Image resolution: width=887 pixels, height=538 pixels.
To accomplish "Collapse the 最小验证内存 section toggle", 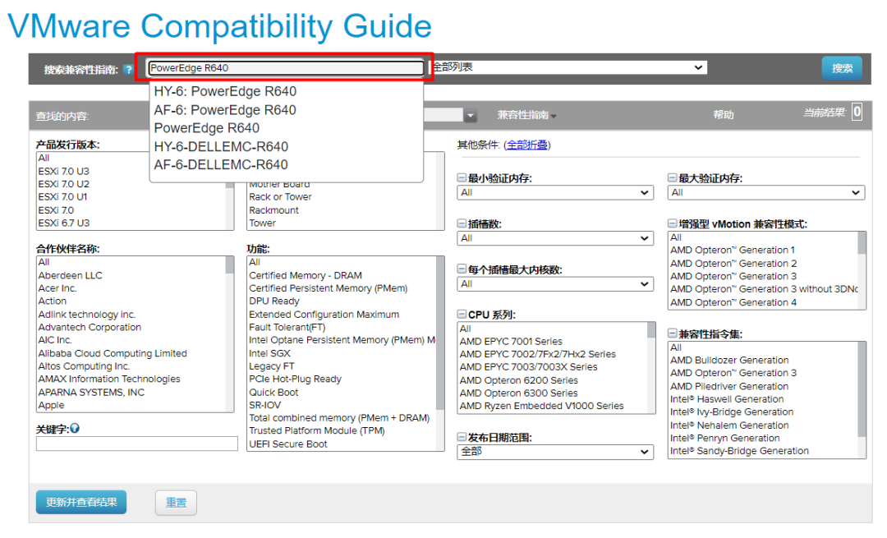I will click(462, 178).
